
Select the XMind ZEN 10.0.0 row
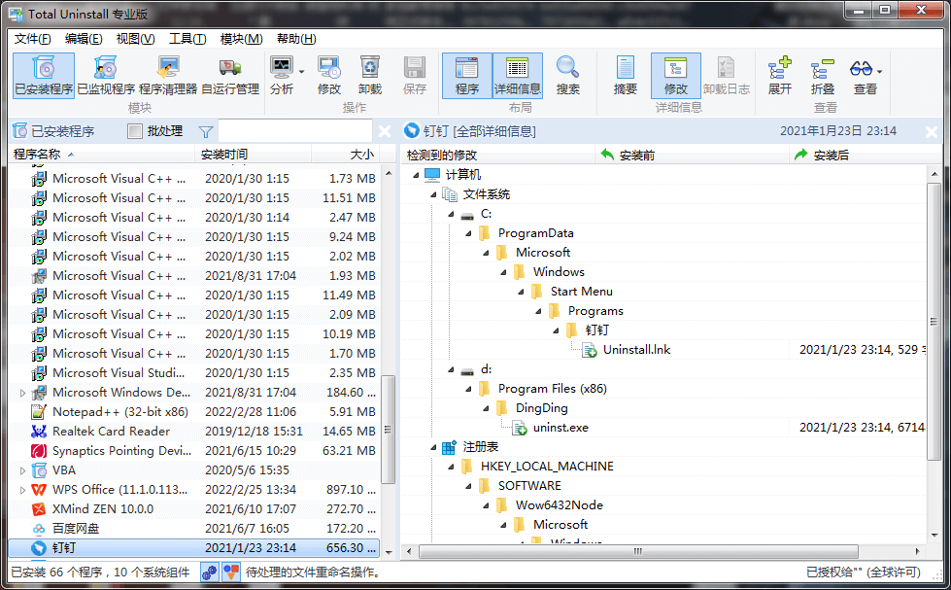click(194, 508)
